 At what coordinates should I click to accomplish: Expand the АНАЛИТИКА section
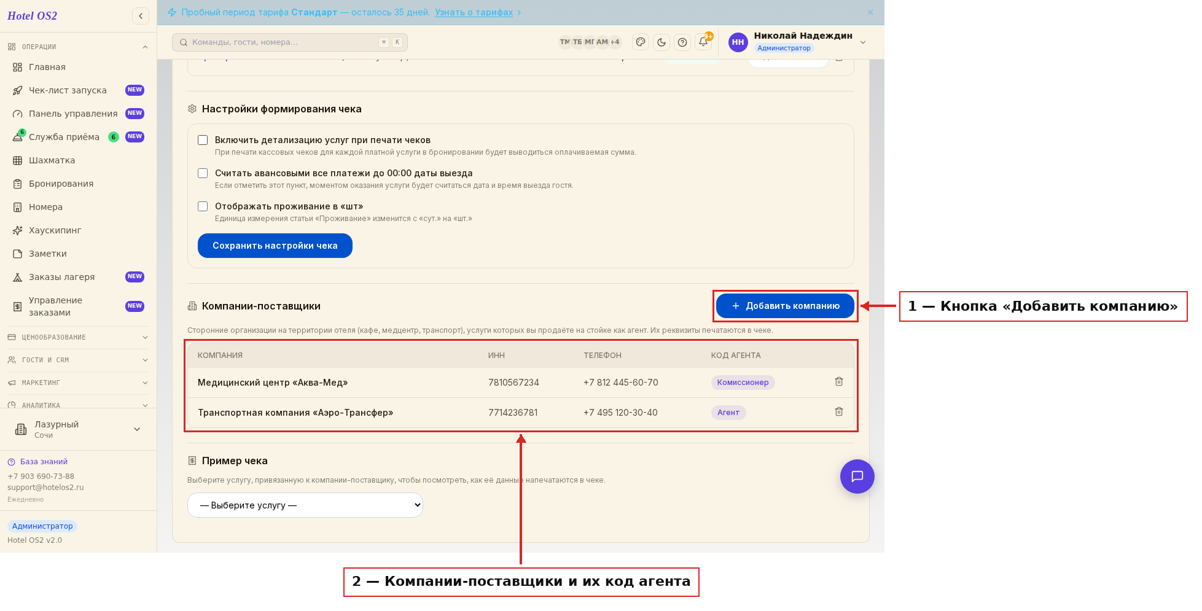78,404
